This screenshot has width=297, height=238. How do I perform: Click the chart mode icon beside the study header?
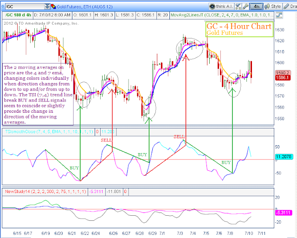point(279,15)
